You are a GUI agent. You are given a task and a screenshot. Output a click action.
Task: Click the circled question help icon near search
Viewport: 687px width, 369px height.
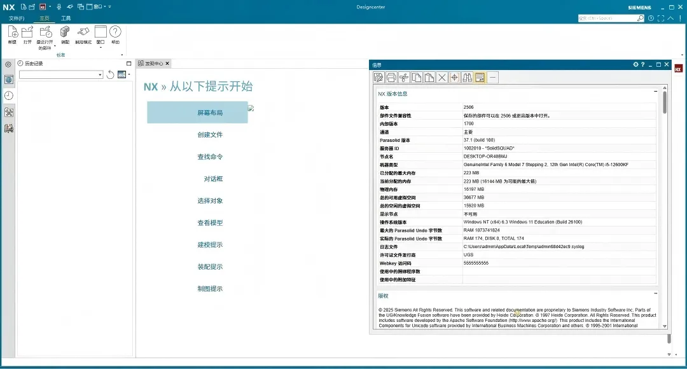651,18
